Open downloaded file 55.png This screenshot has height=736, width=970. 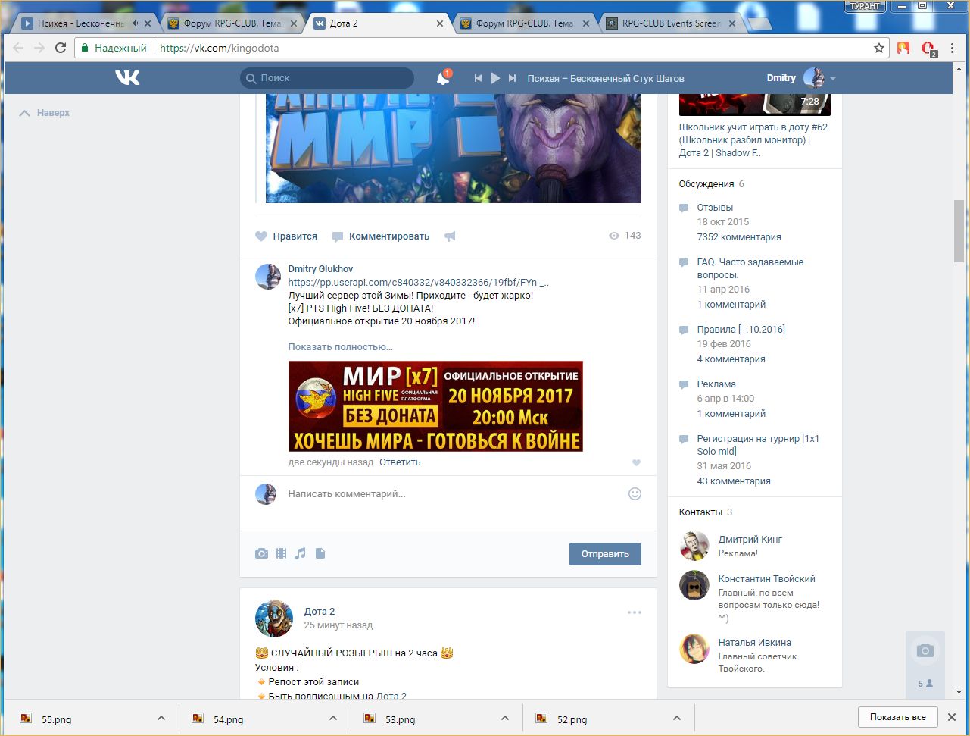[x=57, y=719]
